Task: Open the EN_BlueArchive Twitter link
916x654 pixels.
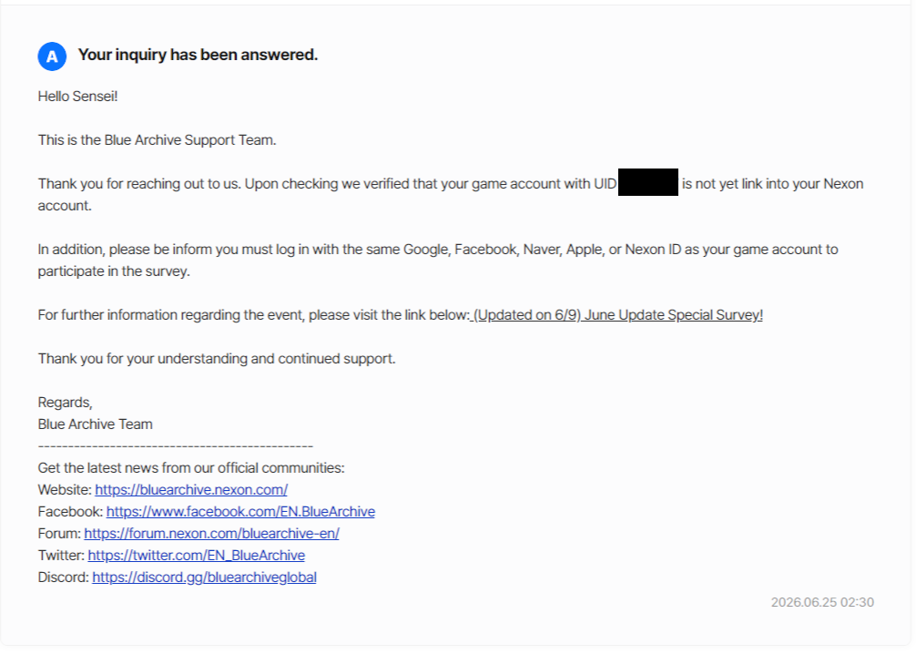Action: pyautogui.click(x=197, y=556)
